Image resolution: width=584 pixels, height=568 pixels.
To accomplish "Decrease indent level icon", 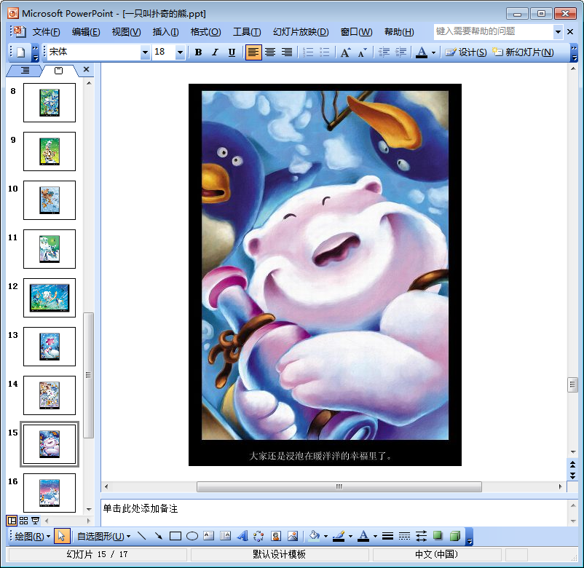I will 384,52.
